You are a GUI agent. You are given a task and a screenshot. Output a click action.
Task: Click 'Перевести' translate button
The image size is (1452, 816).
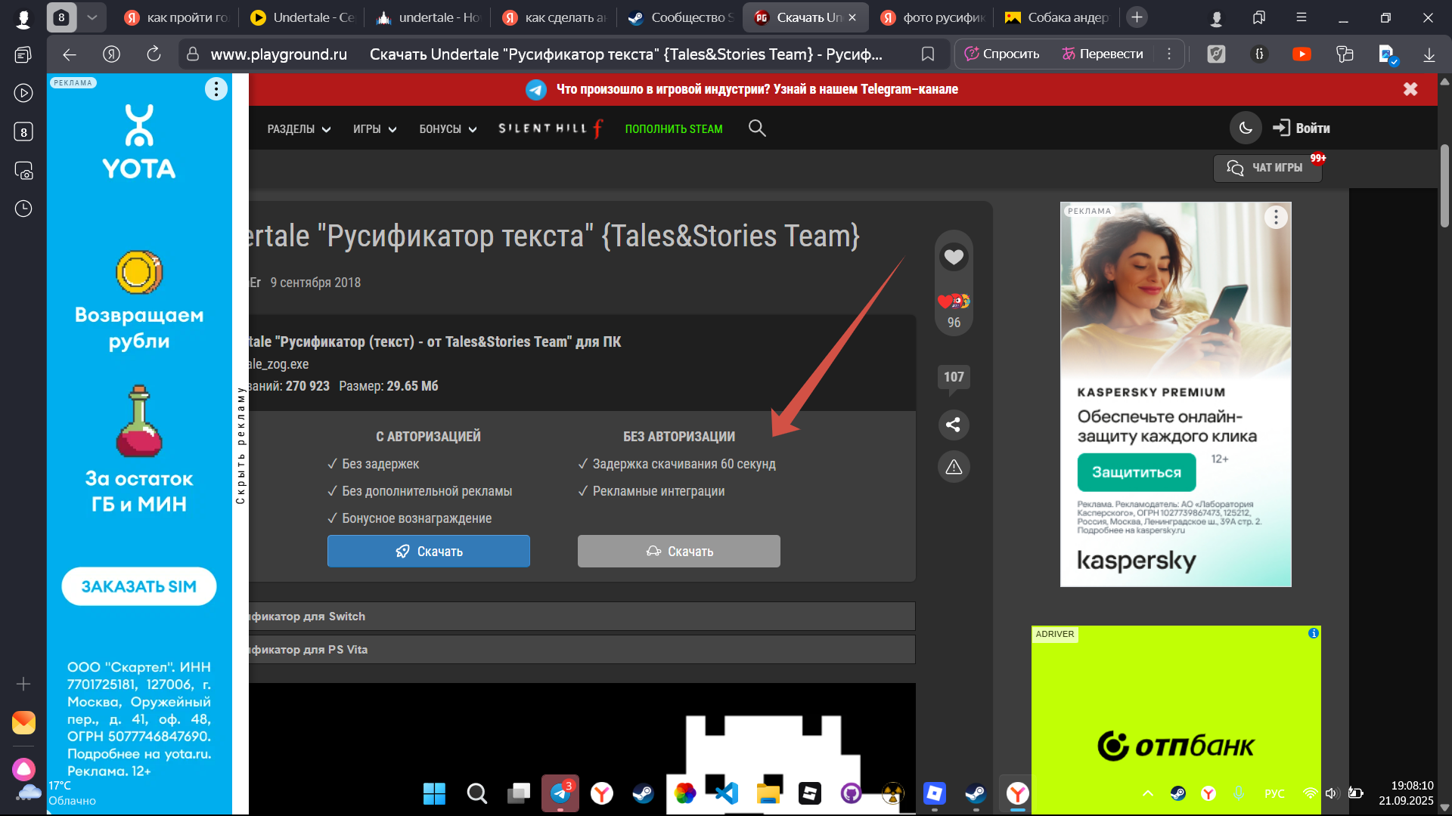[1103, 54]
